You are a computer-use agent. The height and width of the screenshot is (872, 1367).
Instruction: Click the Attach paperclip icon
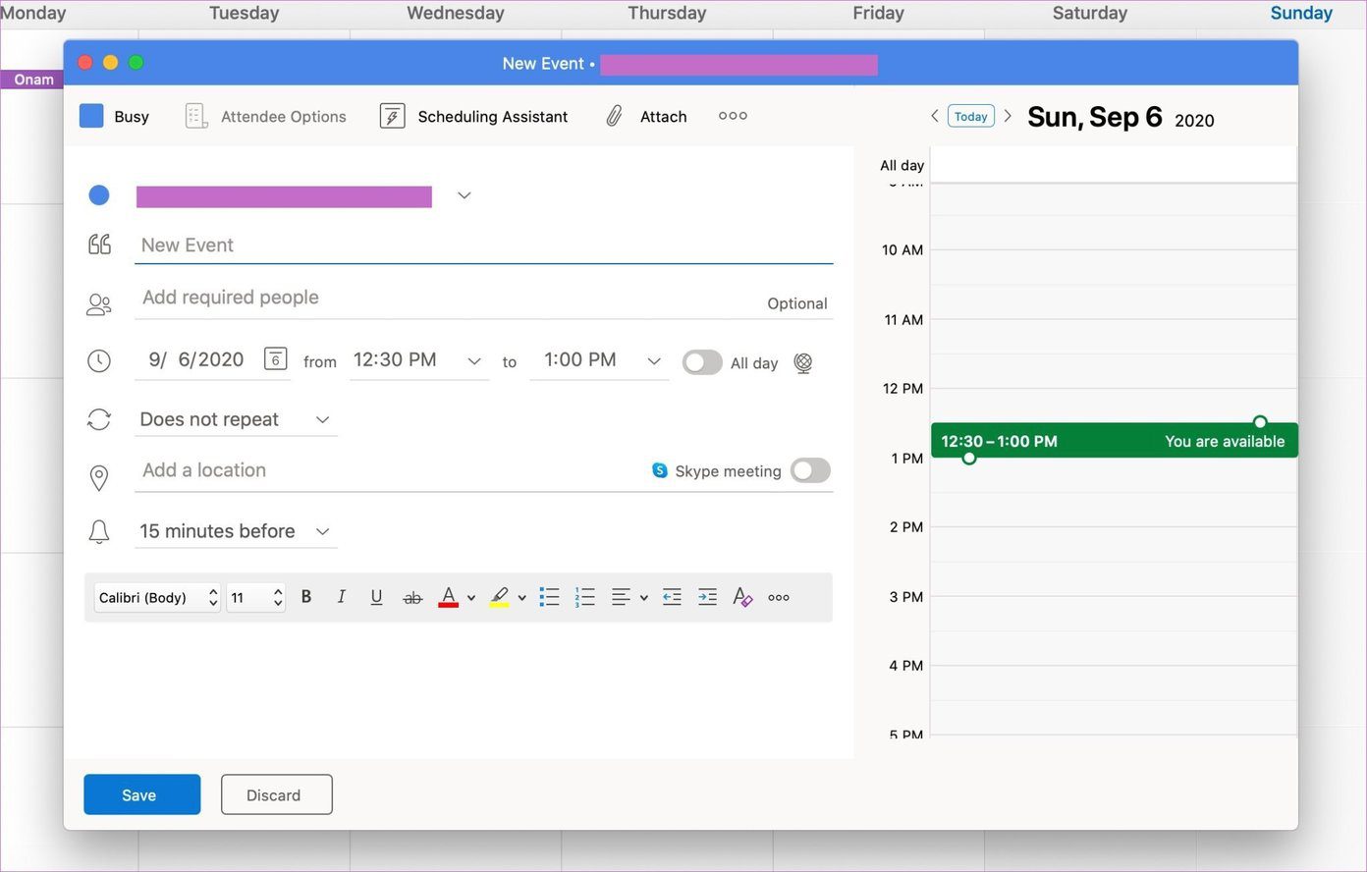tap(614, 116)
